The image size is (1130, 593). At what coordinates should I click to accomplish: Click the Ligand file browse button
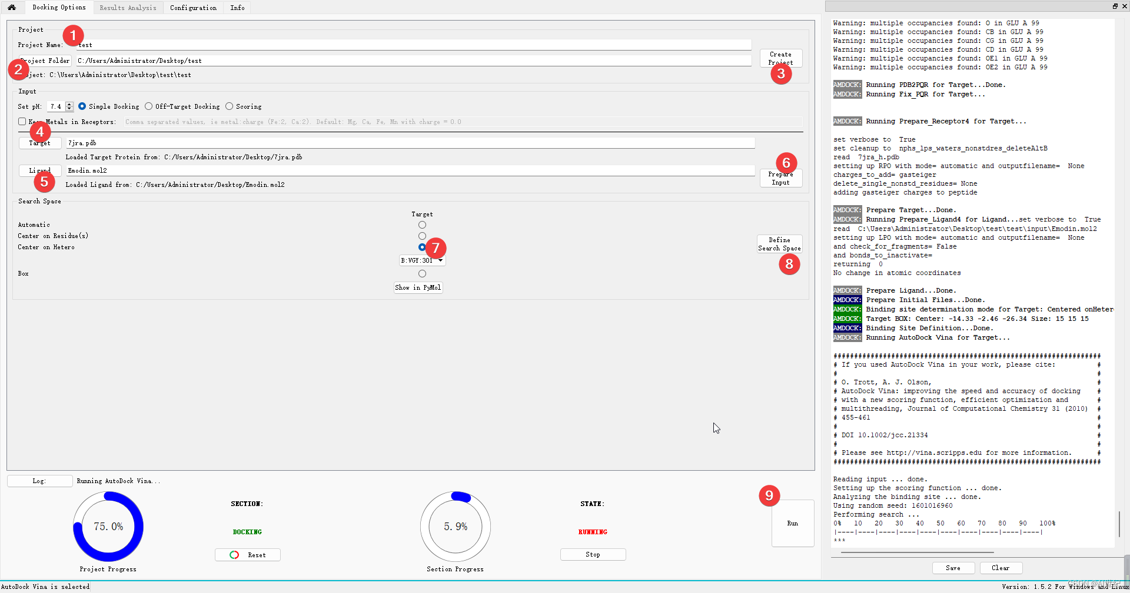coord(40,170)
